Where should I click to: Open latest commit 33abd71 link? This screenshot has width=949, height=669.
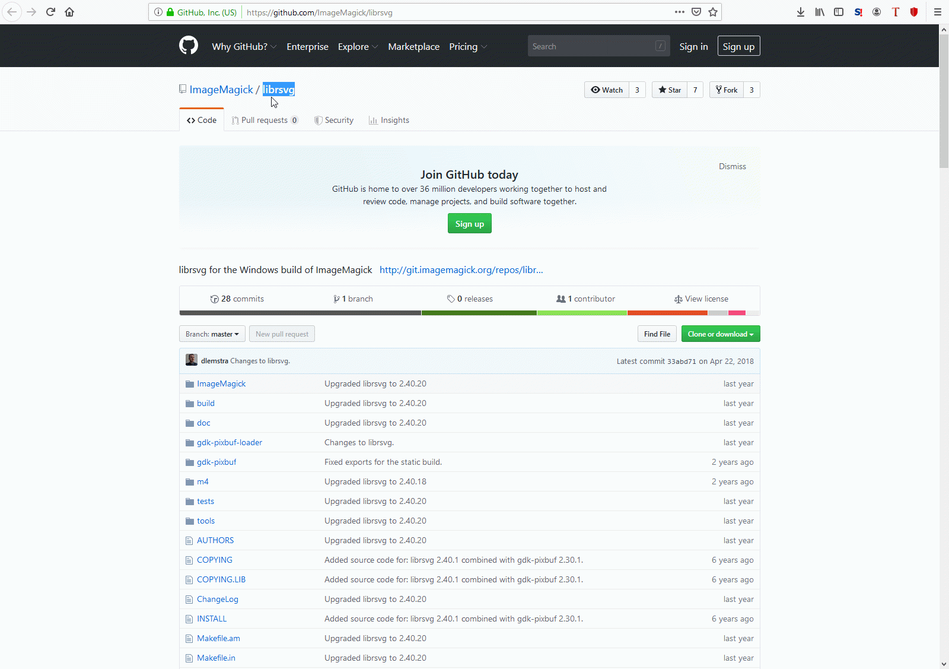click(682, 361)
